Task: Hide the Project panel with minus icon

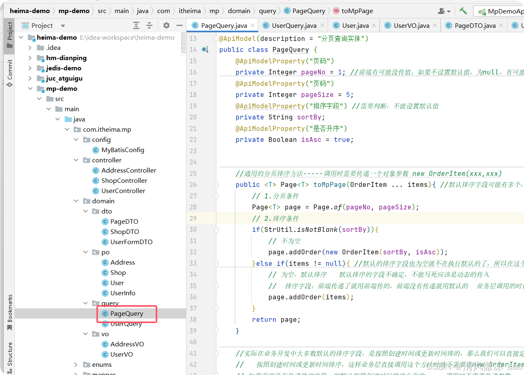Action: pos(179,25)
